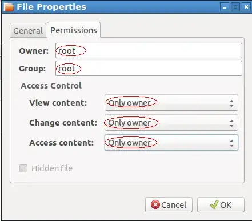
Task: Dismiss dialog with the Cancel button
Action: click(169, 205)
